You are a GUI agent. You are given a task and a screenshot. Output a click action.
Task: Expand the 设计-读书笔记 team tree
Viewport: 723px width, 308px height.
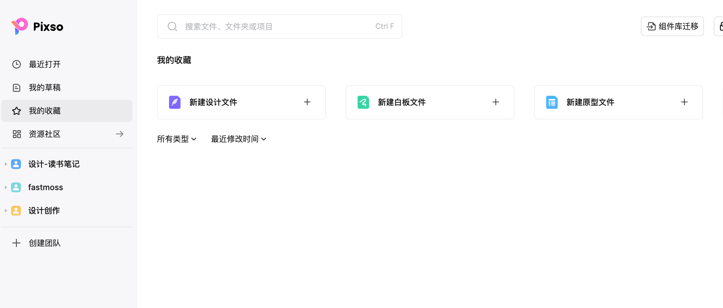click(x=5, y=164)
